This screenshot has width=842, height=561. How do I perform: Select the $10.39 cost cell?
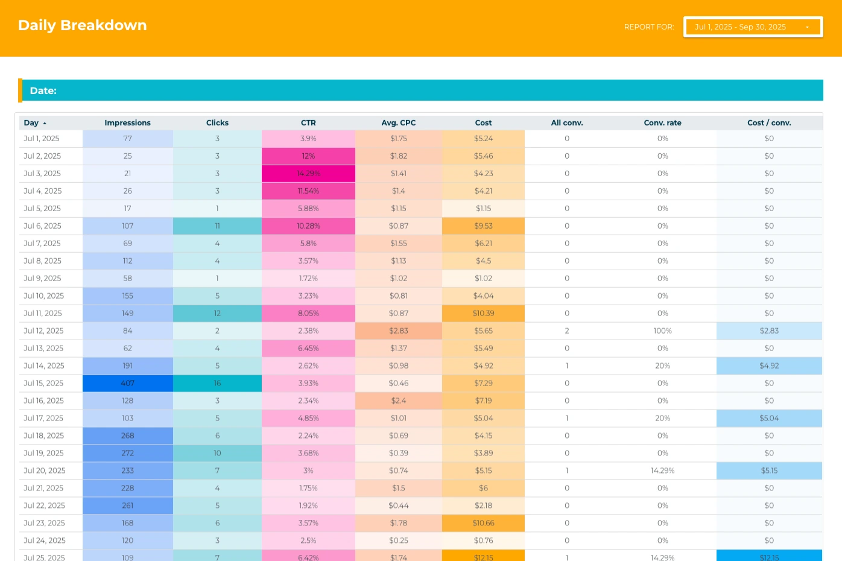[483, 314]
